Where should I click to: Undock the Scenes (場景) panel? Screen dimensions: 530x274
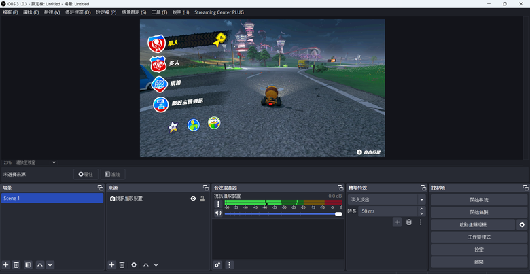(100, 188)
